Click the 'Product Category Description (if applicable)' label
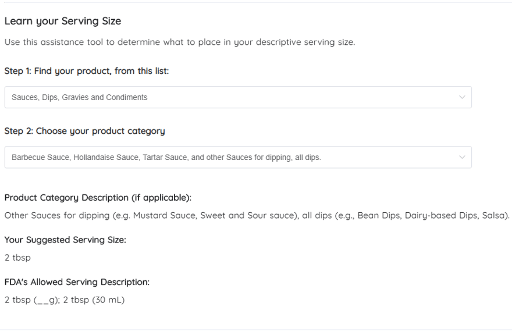Viewport: 512px width, 335px height. click(98, 198)
